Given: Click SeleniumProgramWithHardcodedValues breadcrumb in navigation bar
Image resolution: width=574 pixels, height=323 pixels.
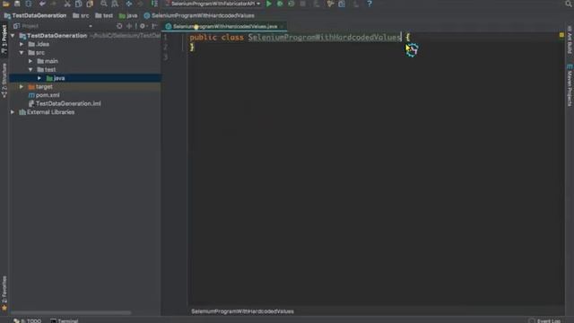Looking at the screenshot, I should click(199, 16).
